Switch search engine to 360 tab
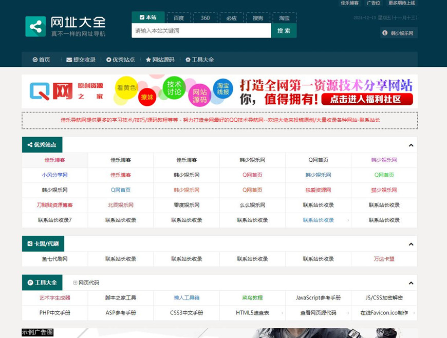 click(x=205, y=18)
